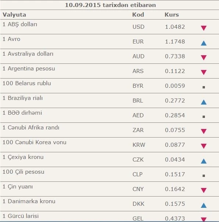This screenshot has height=222, width=219.
Task: Select the Kod column header
Action: point(138,15)
